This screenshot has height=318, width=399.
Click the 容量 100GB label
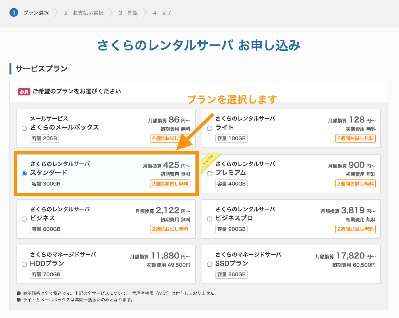[231, 138]
